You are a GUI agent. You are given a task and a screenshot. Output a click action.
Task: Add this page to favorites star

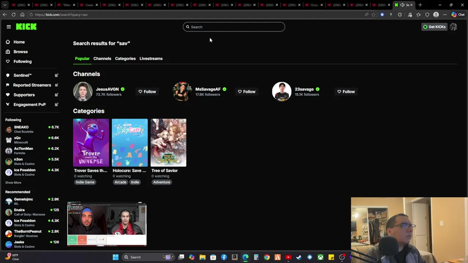(373, 15)
